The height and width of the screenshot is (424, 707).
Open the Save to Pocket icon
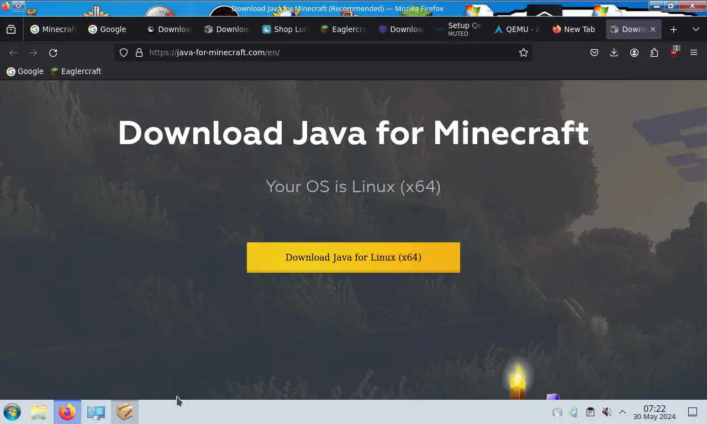pyautogui.click(x=594, y=52)
